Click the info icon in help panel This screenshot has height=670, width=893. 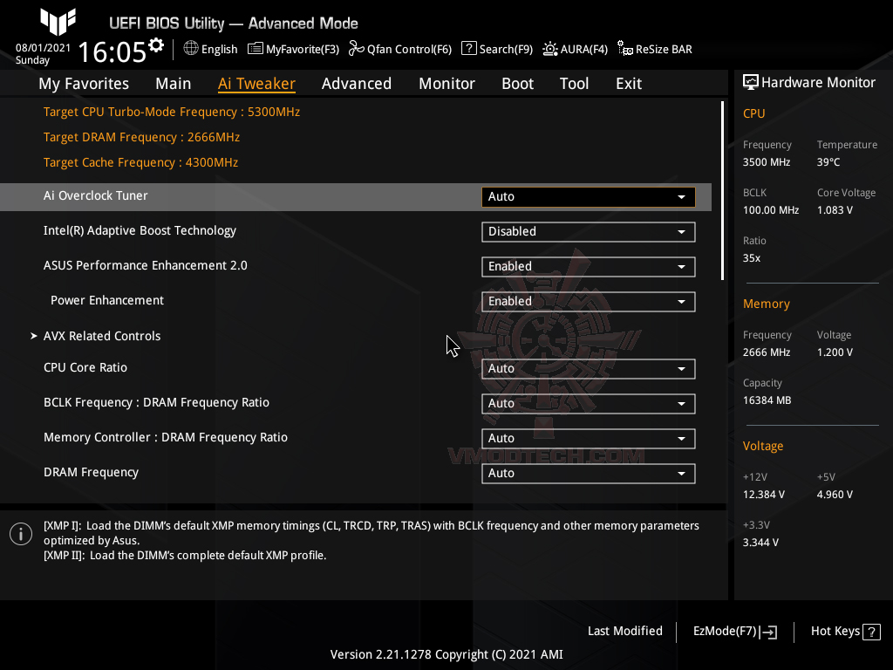21,534
